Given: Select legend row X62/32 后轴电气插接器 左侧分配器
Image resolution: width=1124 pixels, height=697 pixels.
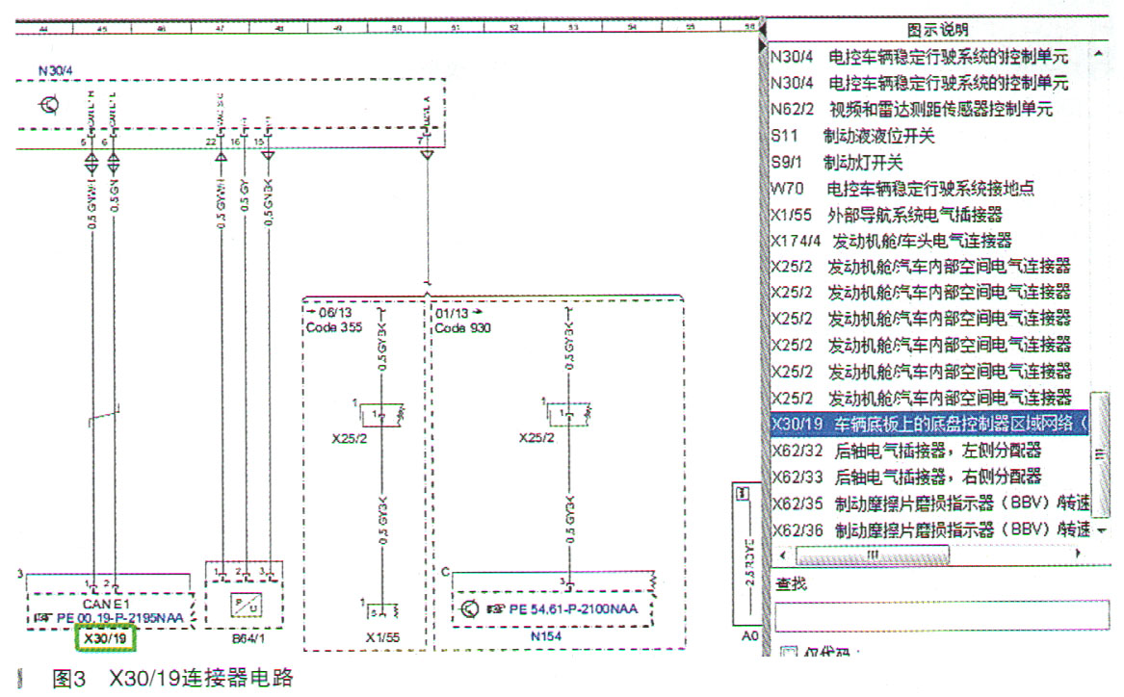Looking at the screenshot, I should (928, 451).
